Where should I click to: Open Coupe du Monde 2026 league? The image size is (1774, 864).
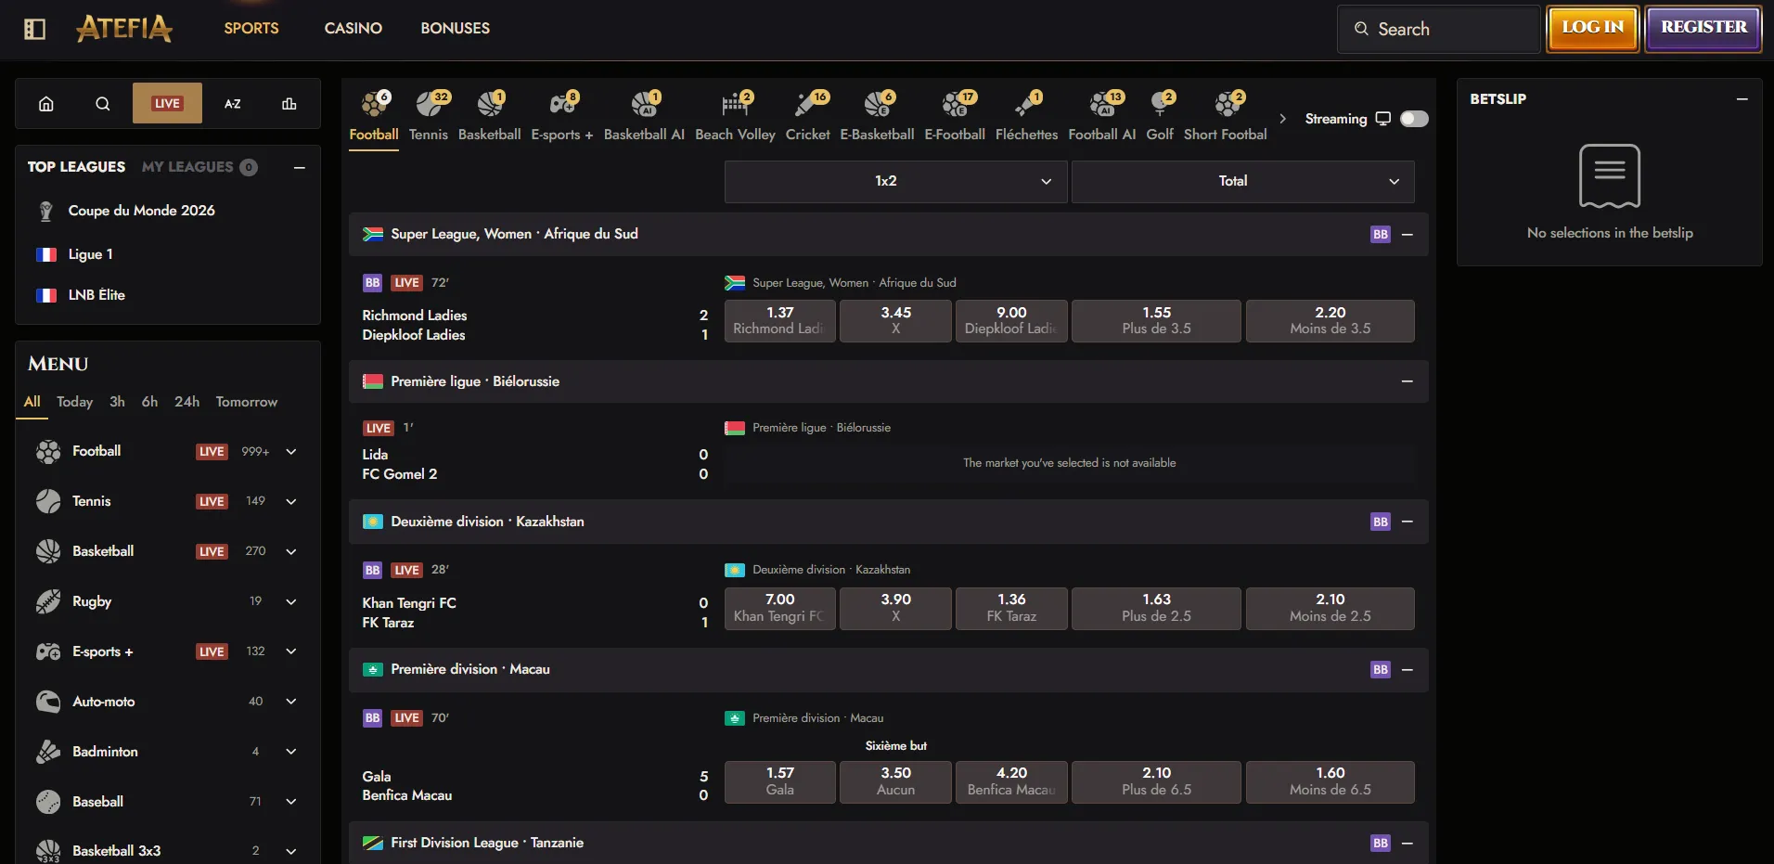click(141, 211)
